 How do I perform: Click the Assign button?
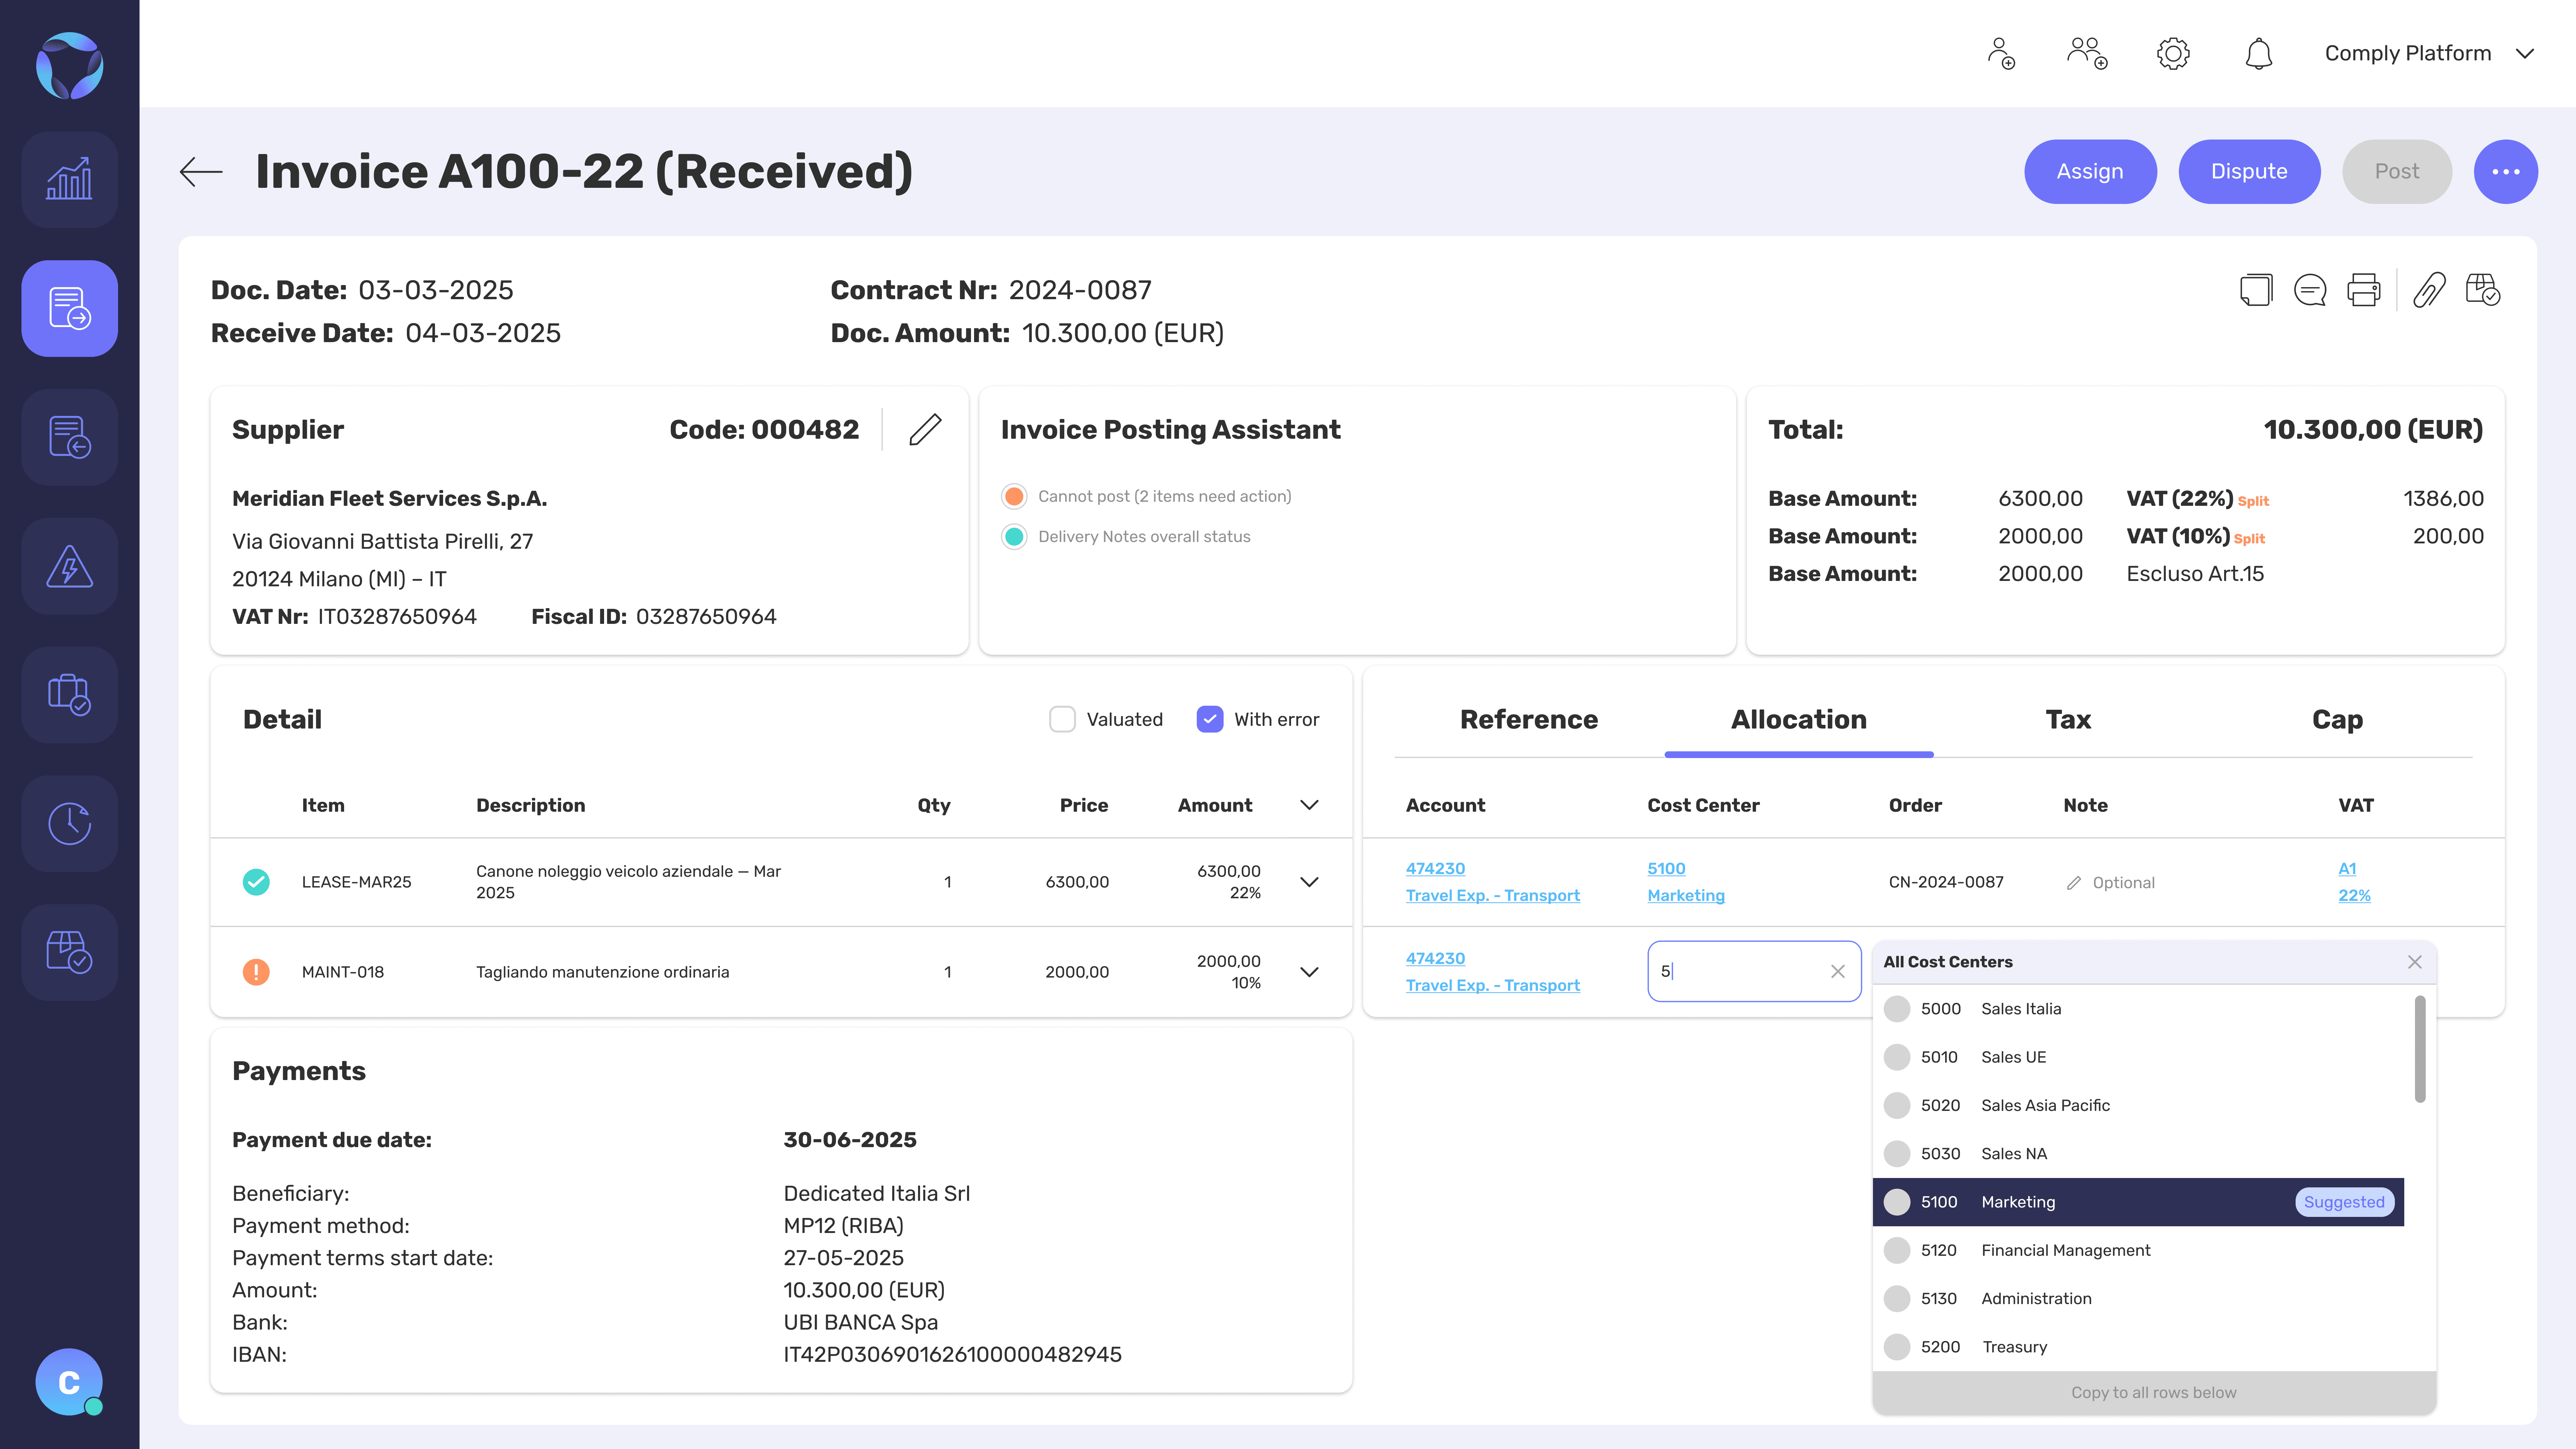[x=2090, y=172]
